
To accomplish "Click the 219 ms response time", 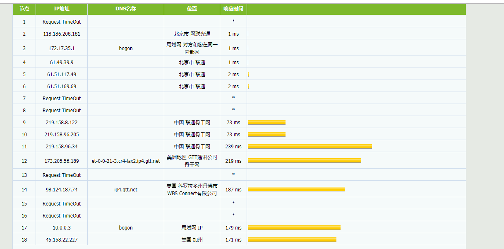I will click(x=233, y=161).
